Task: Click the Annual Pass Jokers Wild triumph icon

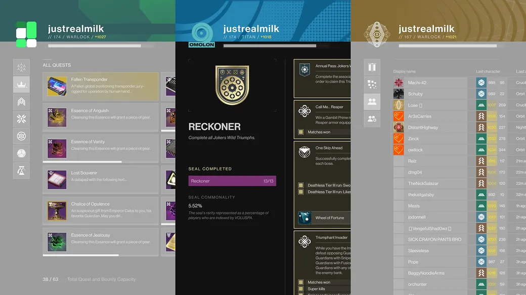Action: (x=304, y=70)
